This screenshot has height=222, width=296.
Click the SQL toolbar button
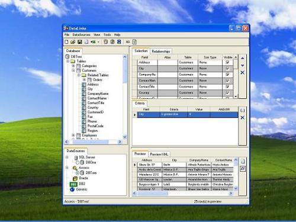point(128,42)
